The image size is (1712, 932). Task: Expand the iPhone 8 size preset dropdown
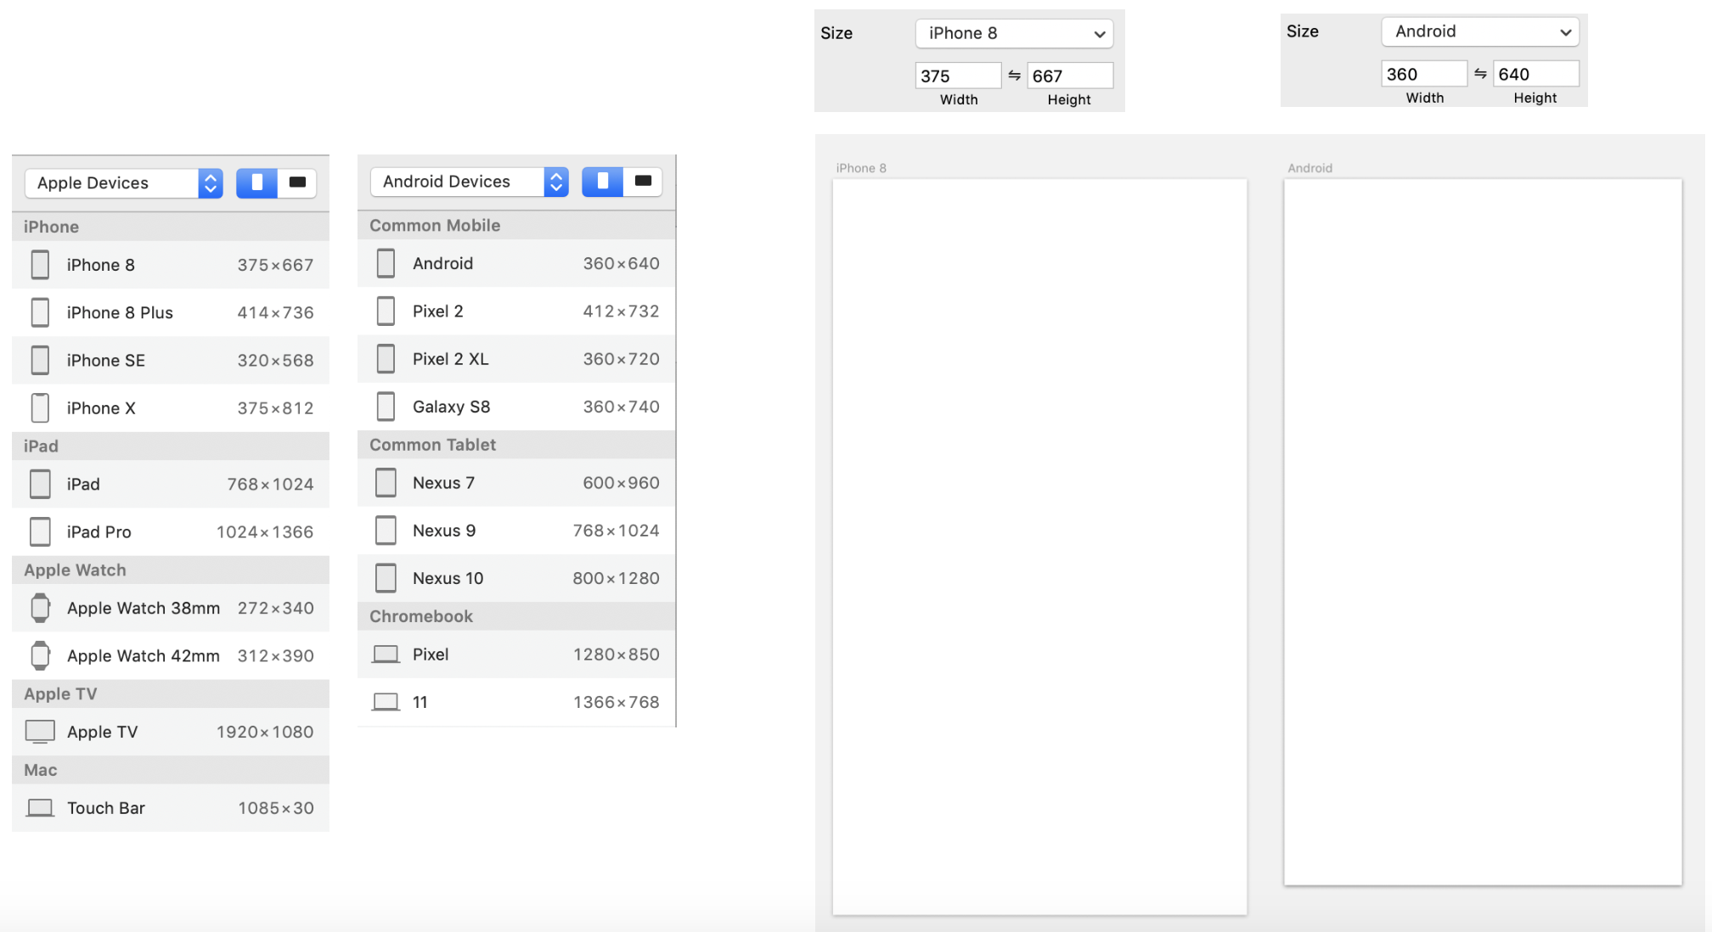tap(1014, 33)
